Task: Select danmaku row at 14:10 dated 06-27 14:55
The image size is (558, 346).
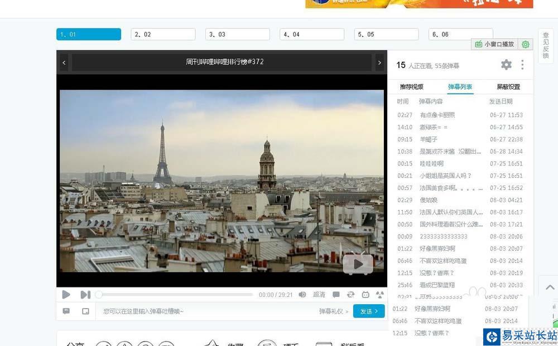Action: point(460,127)
